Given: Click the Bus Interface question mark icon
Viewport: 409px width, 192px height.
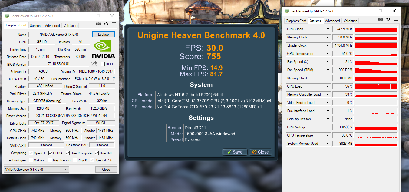Looking at the screenshot, I should (114, 79).
